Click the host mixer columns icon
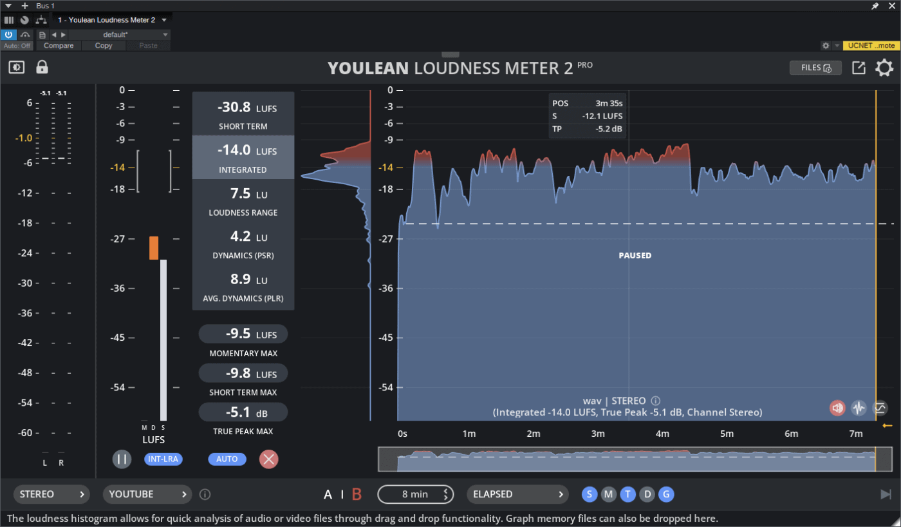The width and height of the screenshot is (901, 527). point(9,20)
